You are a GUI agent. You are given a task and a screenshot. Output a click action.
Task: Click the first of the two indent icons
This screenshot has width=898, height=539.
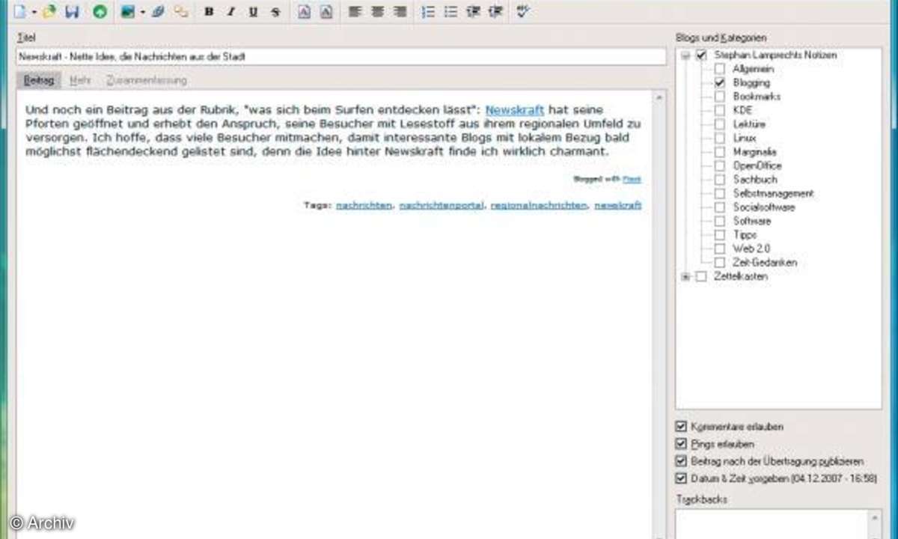pos(472,12)
